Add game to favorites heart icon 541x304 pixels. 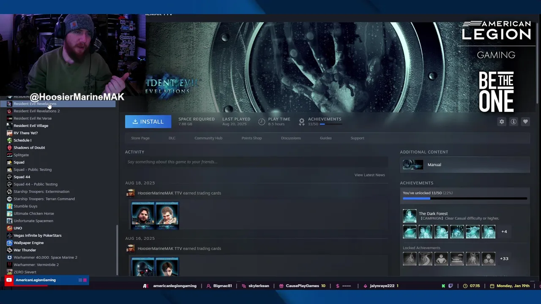point(525,122)
